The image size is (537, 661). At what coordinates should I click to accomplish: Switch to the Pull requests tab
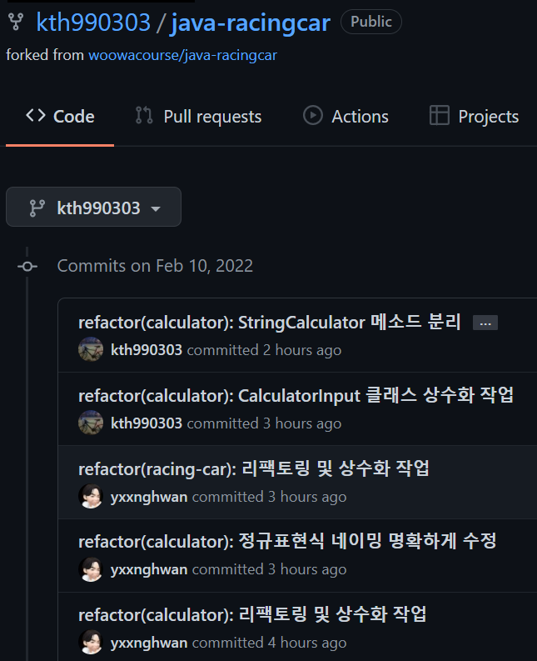pyautogui.click(x=198, y=117)
